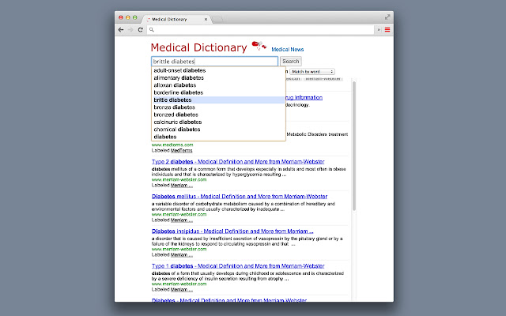Screen dimensions: 506x316
Task: Open the Match by word dropdown
Action: click(312, 72)
